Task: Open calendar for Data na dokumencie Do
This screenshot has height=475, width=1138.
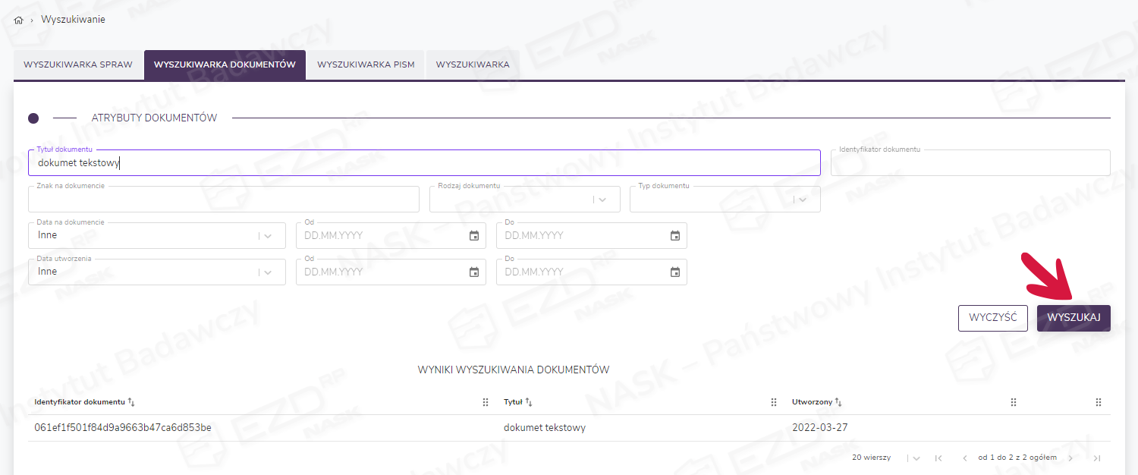Action: (x=675, y=236)
